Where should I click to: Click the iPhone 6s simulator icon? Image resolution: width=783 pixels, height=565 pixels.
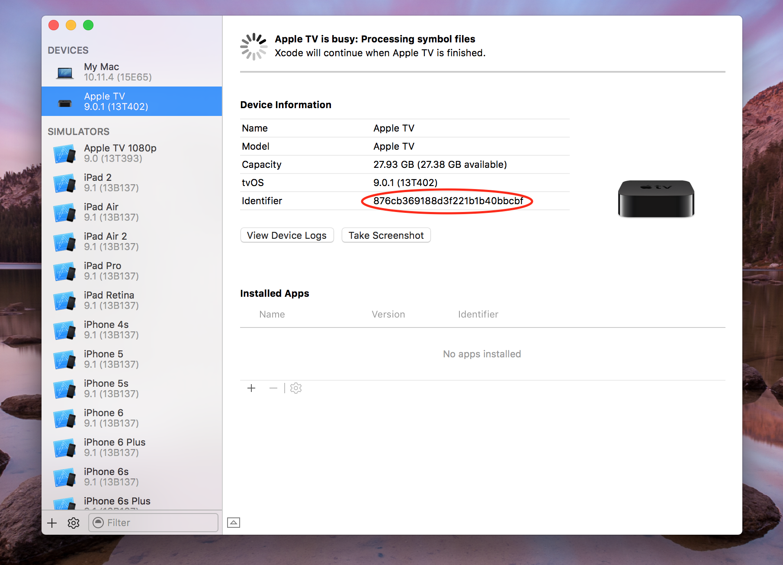pyautogui.click(x=65, y=477)
